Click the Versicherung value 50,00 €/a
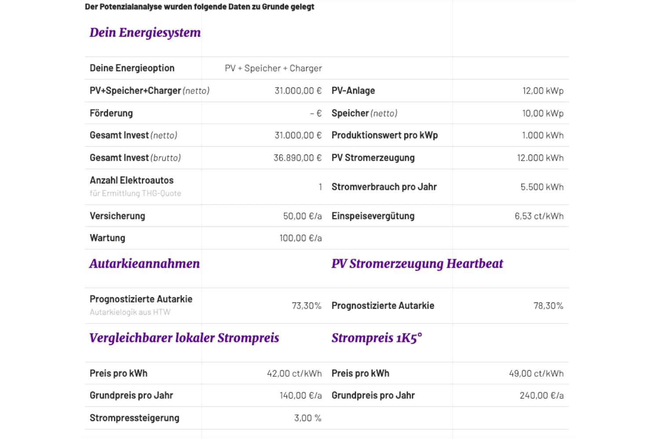The image size is (659, 439). (x=302, y=216)
